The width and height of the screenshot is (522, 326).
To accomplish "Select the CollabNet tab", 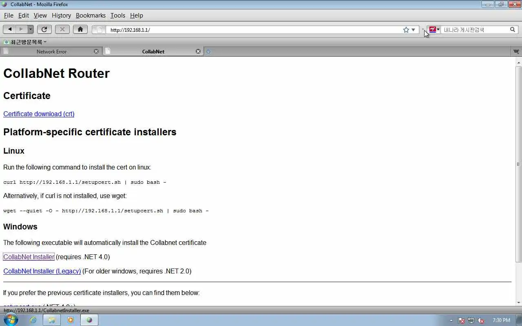I will point(153,51).
